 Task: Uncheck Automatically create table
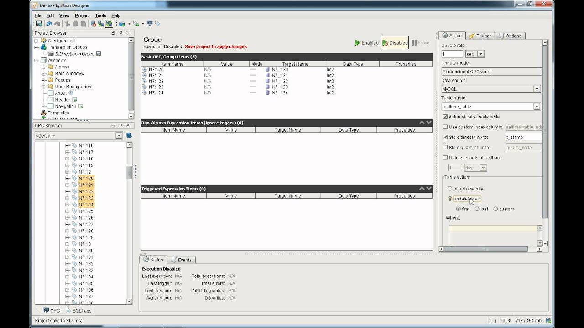[x=445, y=117]
